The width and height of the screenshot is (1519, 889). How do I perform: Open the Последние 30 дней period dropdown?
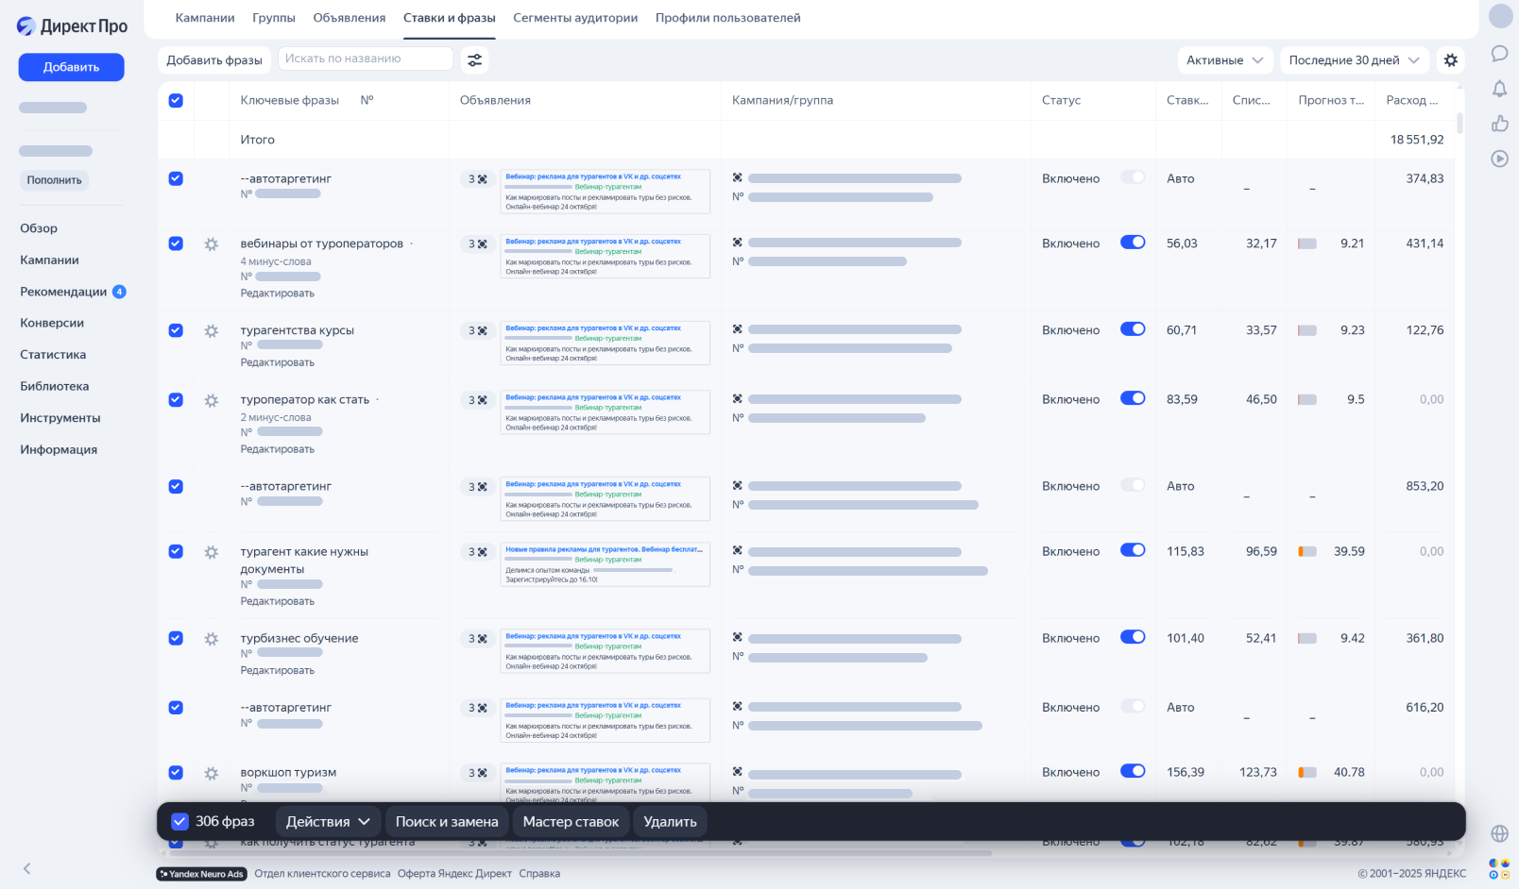[1354, 59]
